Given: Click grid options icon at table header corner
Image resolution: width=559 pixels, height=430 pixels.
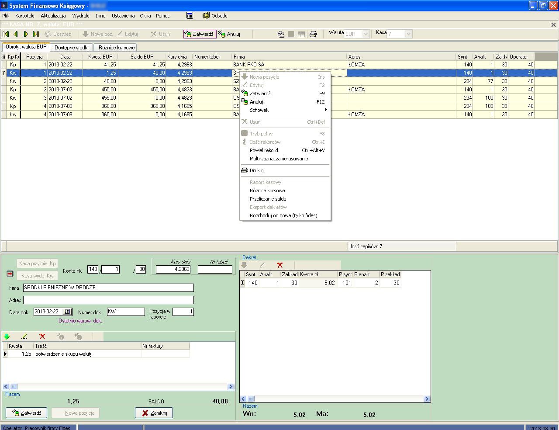Looking at the screenshot, I should [x=4, y=56].
